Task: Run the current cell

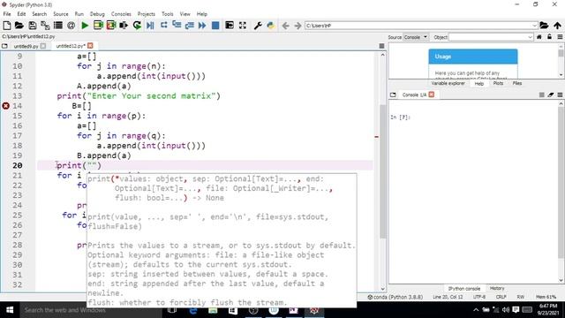Action: click(x=98, y=26)
